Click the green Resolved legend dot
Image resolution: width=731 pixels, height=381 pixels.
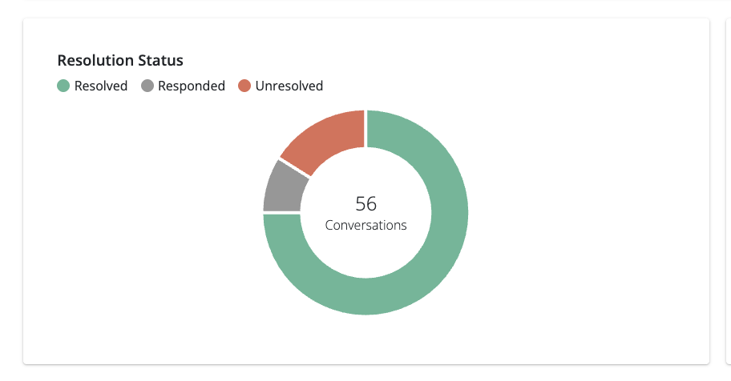[x=63, y=86]
